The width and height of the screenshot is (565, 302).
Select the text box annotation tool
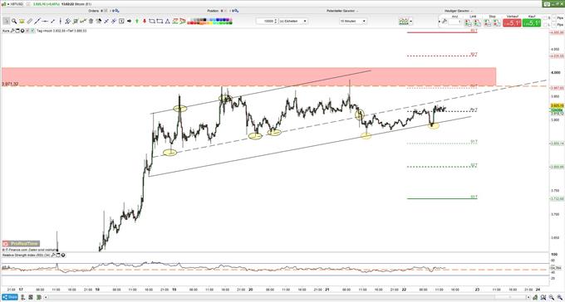click(x=121, y=21)
